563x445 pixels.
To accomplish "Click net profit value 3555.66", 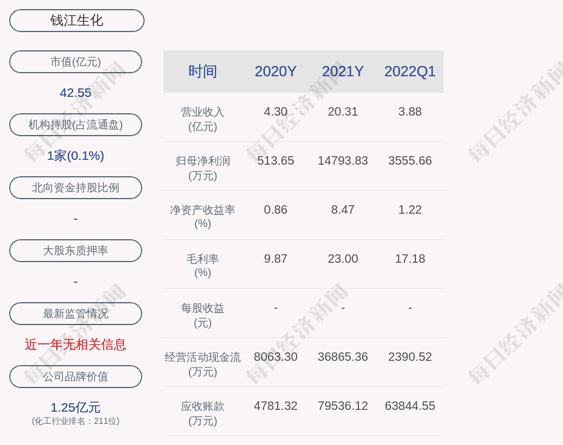I will click(x=410, y=160).
